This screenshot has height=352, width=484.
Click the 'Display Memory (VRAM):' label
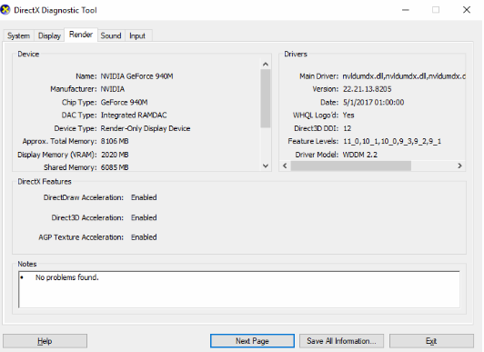pos(57,155)
